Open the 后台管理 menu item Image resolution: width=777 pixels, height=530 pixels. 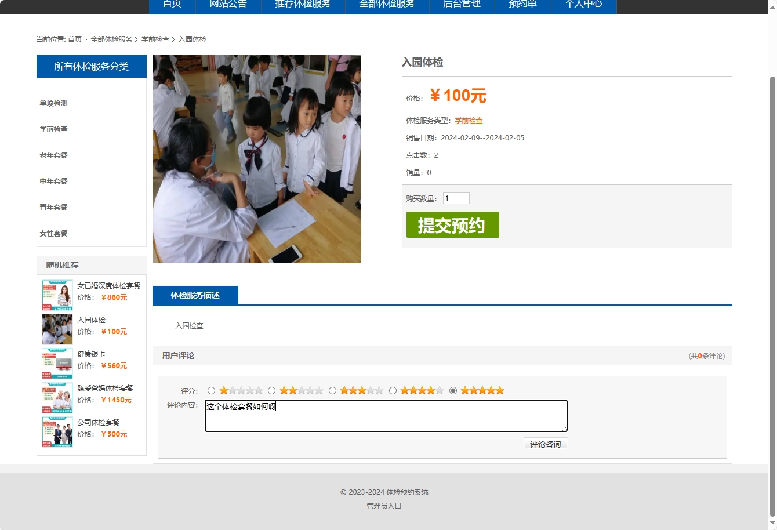pyautogui.click(x=460, y=3)
